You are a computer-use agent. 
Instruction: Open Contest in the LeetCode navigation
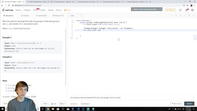(42, 10)
